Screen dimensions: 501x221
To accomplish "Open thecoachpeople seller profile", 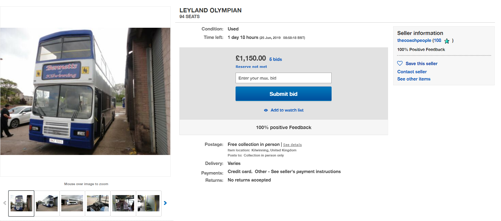I will 414,40.
